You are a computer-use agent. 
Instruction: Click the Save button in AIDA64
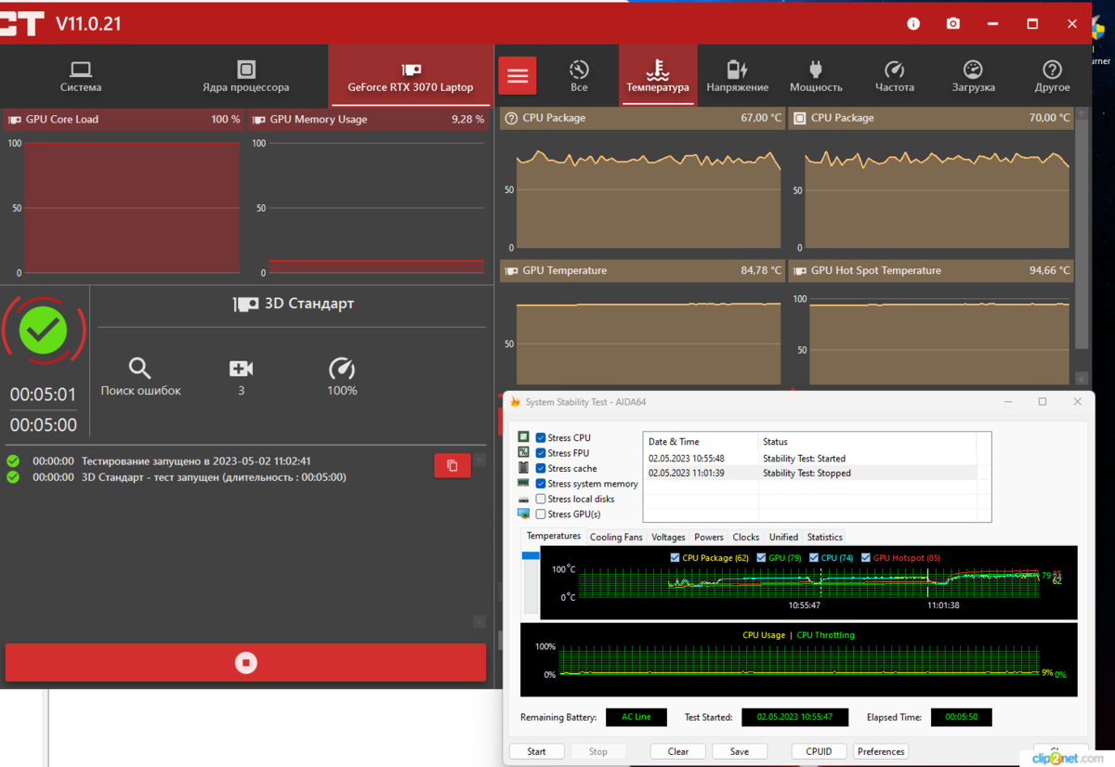tap(740, 751)
